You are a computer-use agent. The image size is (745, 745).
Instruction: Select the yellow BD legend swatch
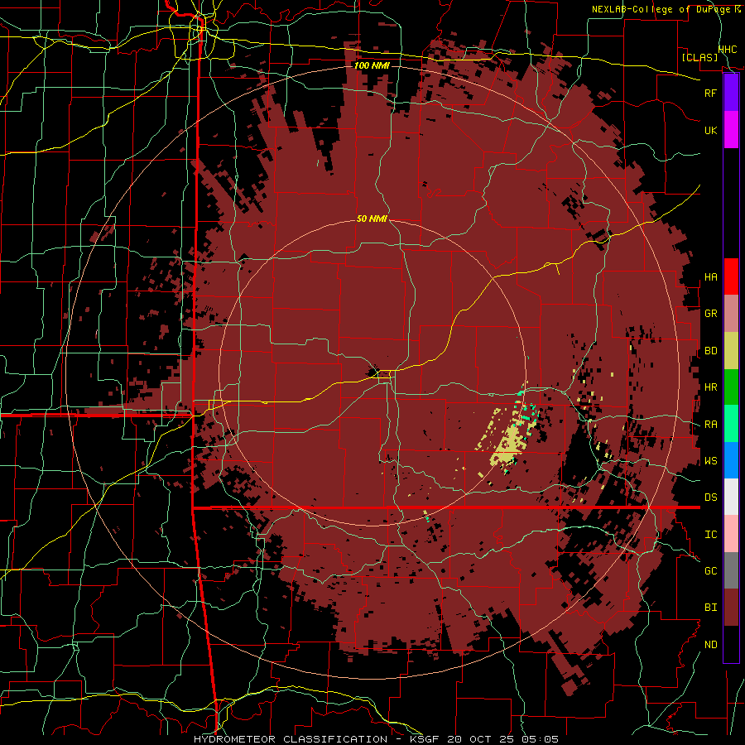[731, 351]
